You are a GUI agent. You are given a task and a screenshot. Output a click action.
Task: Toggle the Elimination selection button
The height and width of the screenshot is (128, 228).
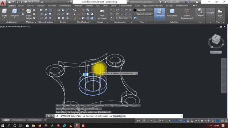[160, 14]
